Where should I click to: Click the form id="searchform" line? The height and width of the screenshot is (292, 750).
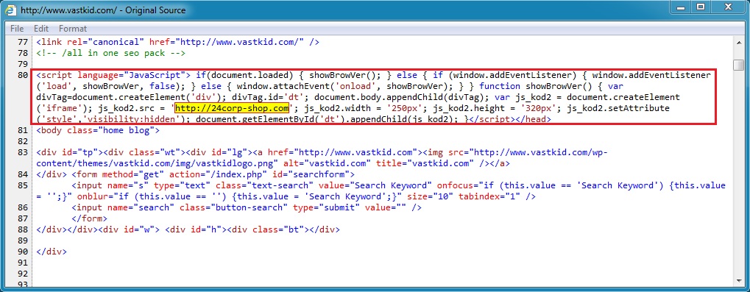coord(213,174)
